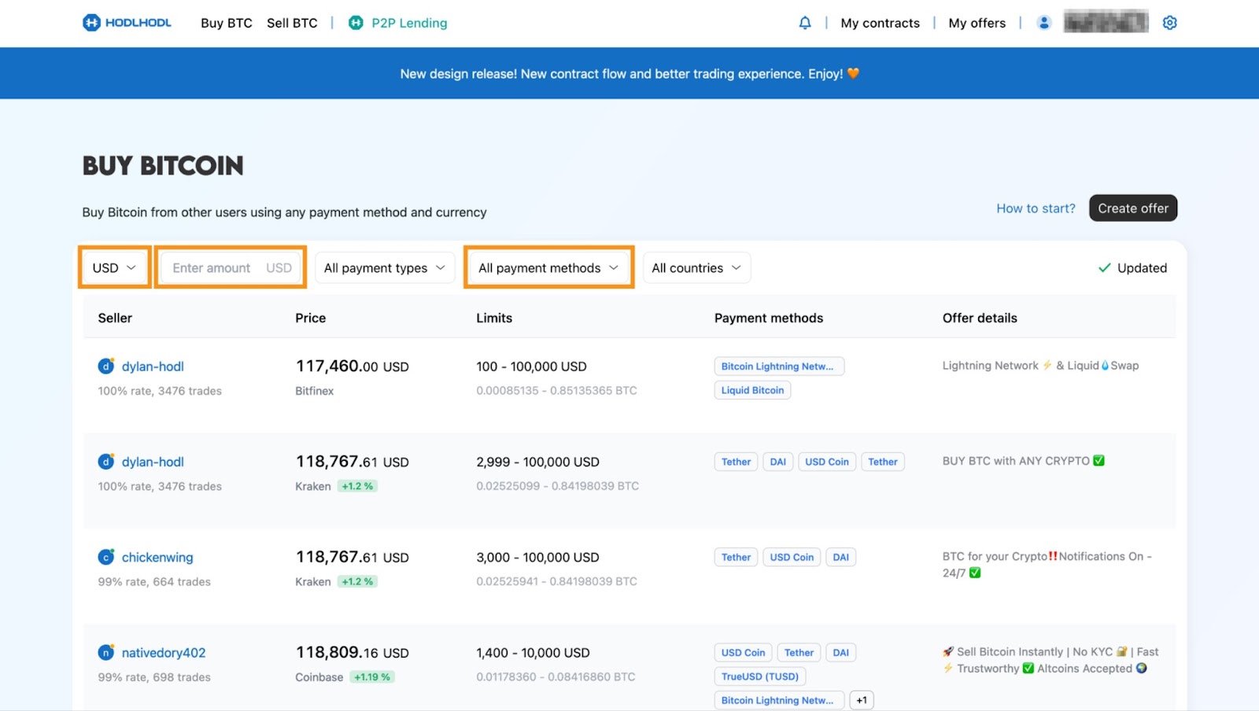Click the Create offer button
This screenshot has height=711, width=1259.
pyautogui.click(x=1133, y=208)
